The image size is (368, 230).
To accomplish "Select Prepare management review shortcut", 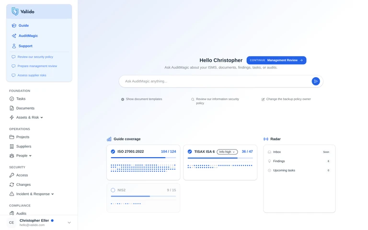I will coord(37,66).
